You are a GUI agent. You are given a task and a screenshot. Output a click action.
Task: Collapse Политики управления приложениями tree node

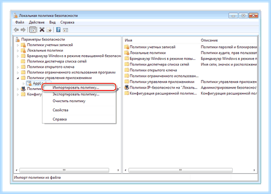coord(18,78)
